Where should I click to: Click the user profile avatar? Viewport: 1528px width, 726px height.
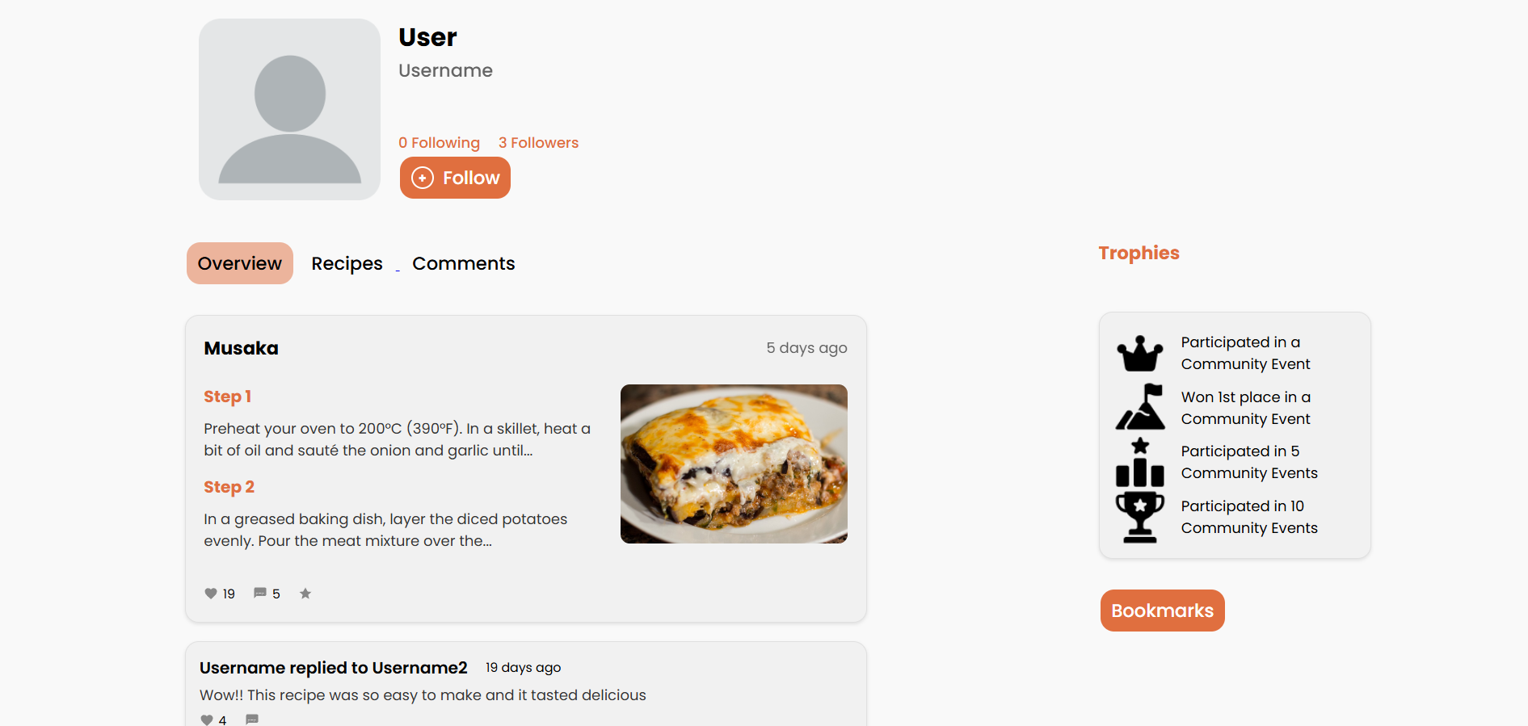289,110
